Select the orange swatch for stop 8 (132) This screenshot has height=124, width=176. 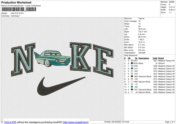(x=132, y=79)
